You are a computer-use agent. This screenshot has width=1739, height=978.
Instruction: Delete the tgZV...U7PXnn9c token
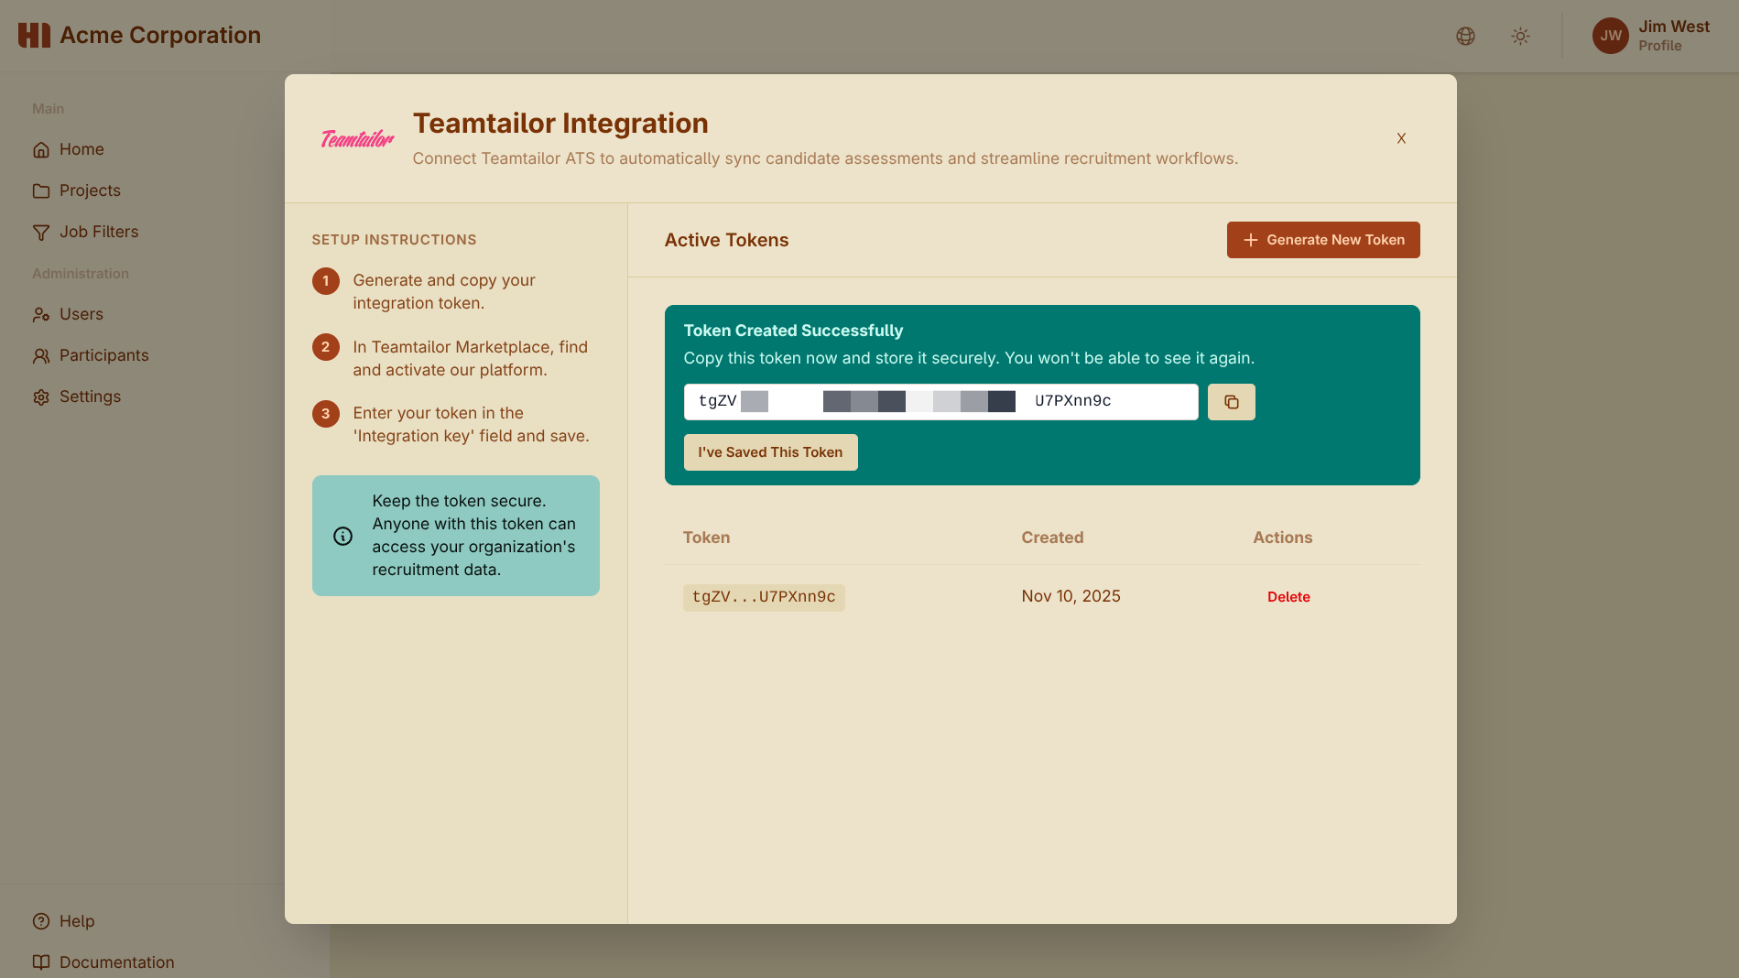point(1288,597)
